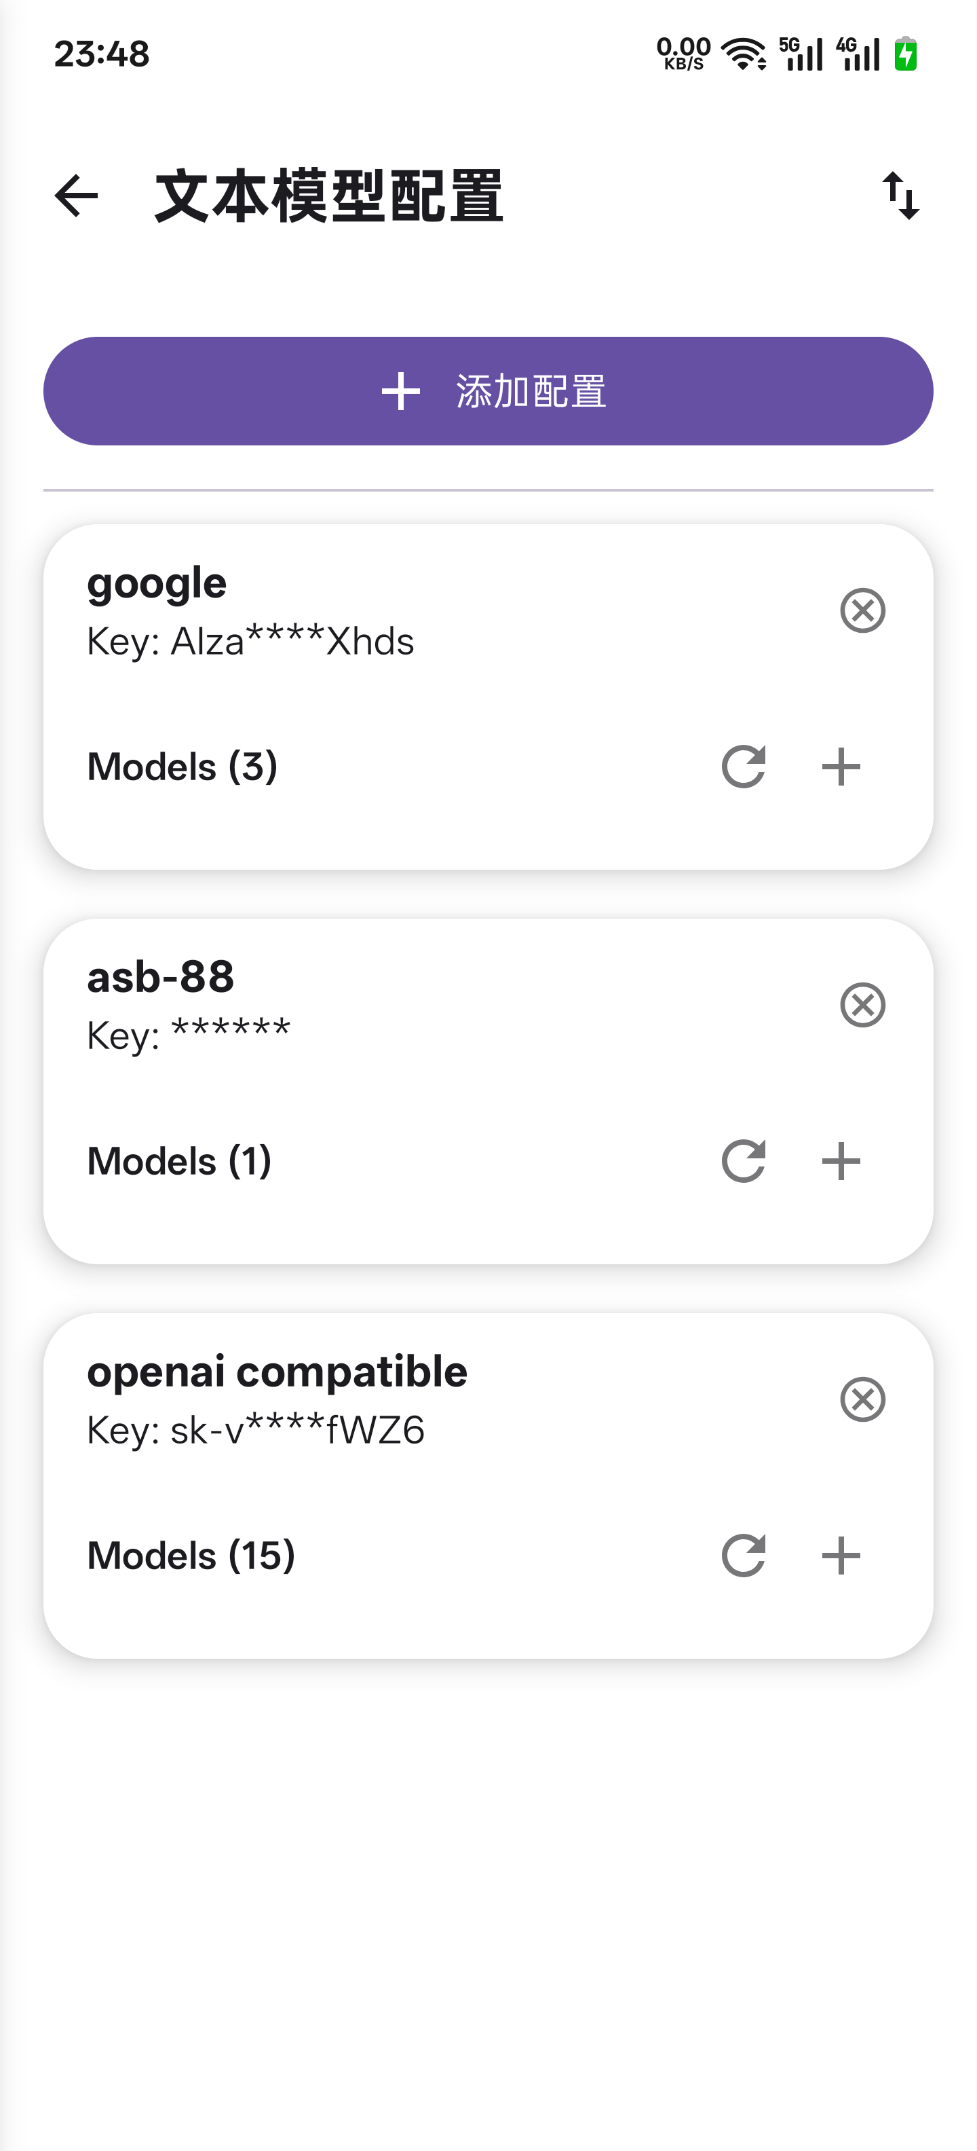Viewport: 977px width, 2151px height.
Task: Add a model to openai compatible
Action: (x=840, y=1556)
